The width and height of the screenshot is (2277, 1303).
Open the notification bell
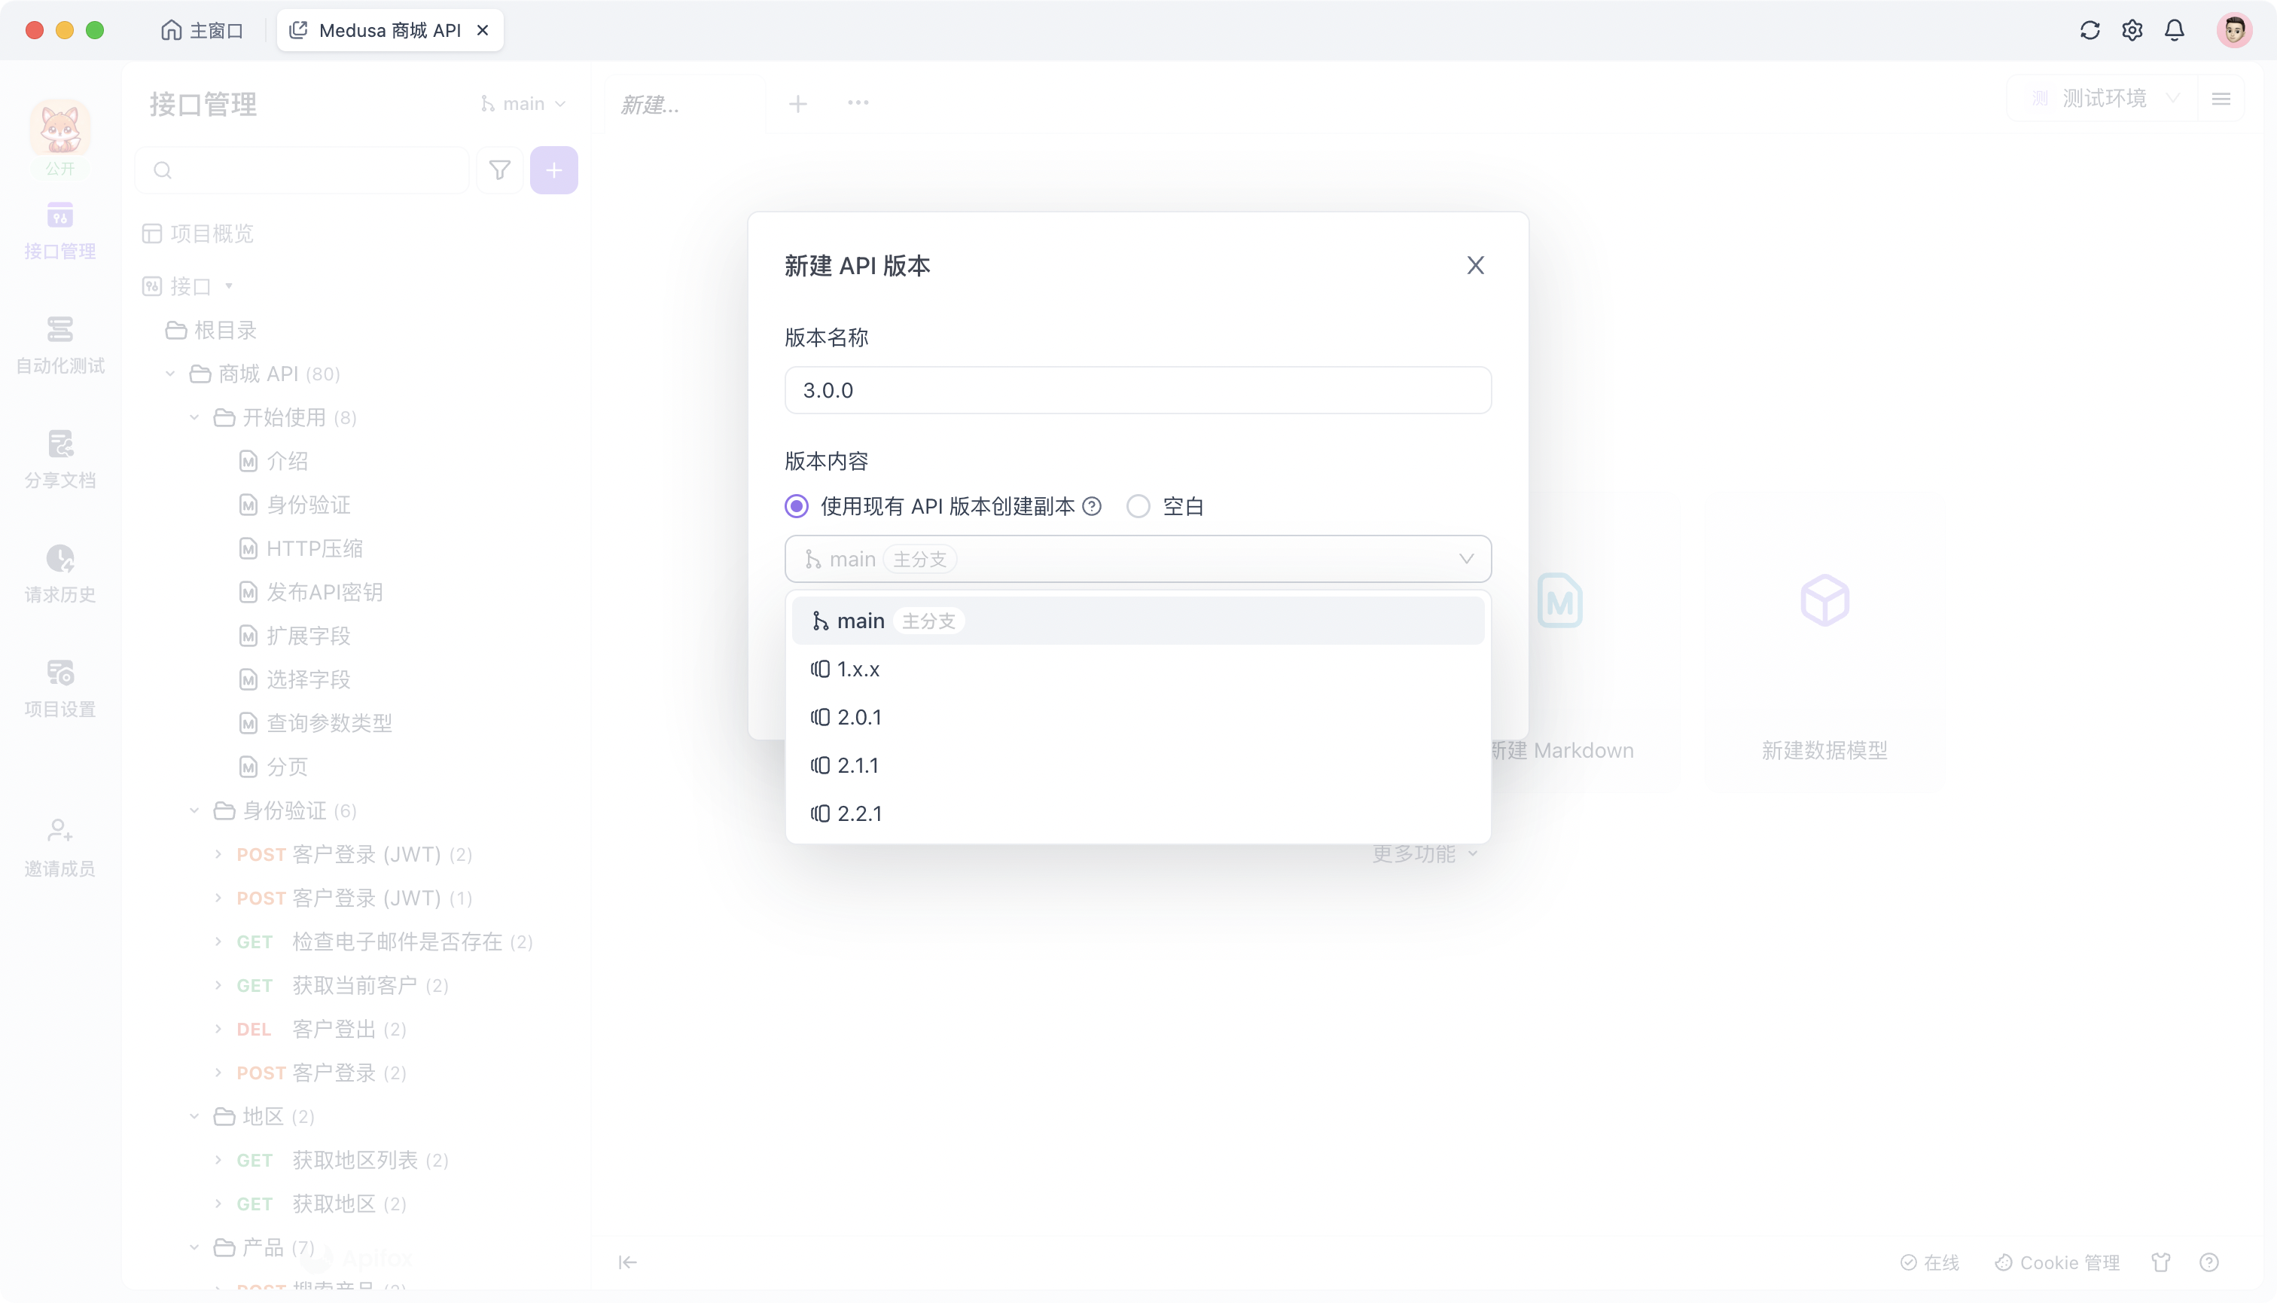[2175, 29]
